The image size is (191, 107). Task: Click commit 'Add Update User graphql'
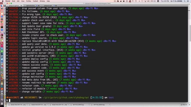click(37, 26)
